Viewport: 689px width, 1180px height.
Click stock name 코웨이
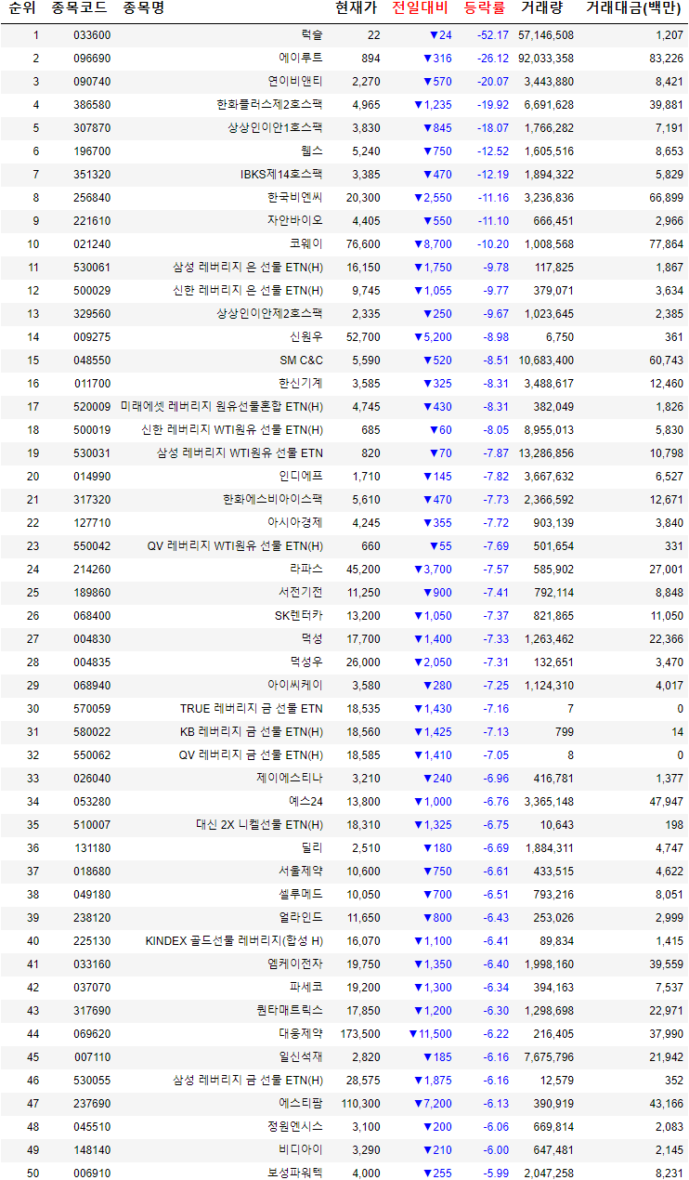click(x=306, y=244)
